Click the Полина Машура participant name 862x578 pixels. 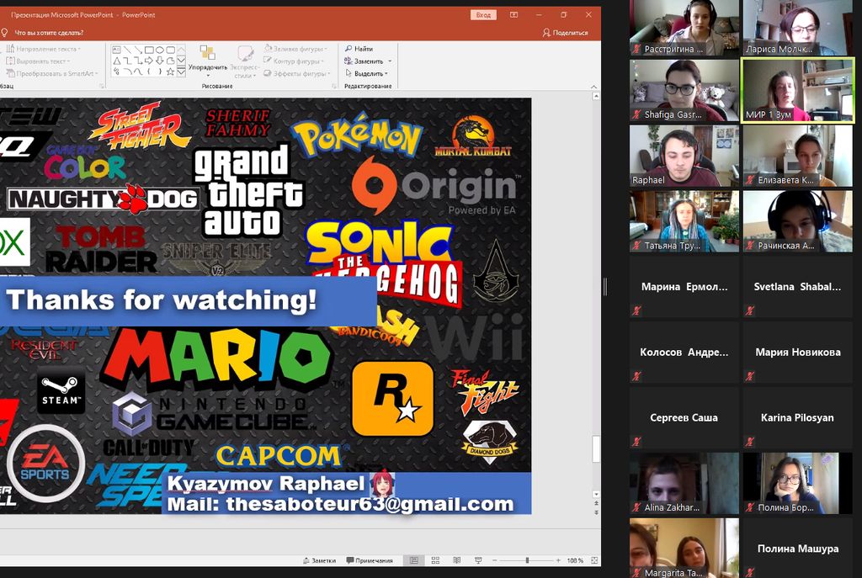pyautogui.click(x=798, y=549)
